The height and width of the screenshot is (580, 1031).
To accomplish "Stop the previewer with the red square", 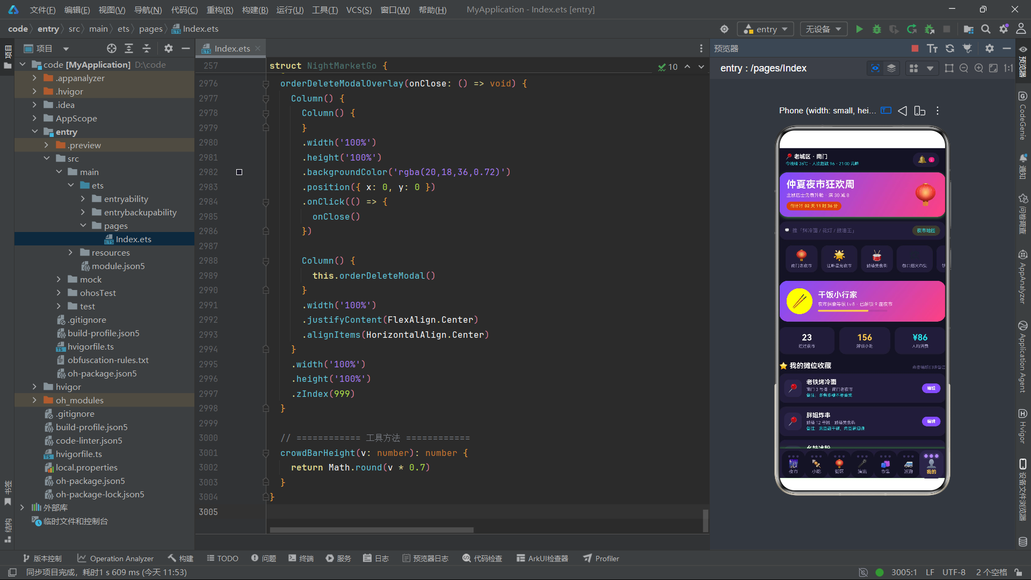I will (915, 48).
